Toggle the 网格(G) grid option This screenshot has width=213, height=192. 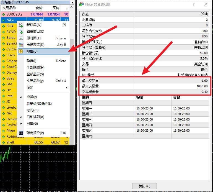43,124
